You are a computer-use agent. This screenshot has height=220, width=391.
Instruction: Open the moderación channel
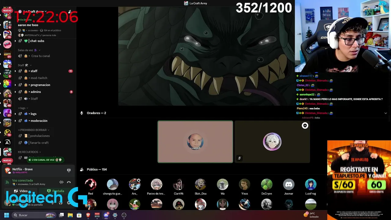39,121
